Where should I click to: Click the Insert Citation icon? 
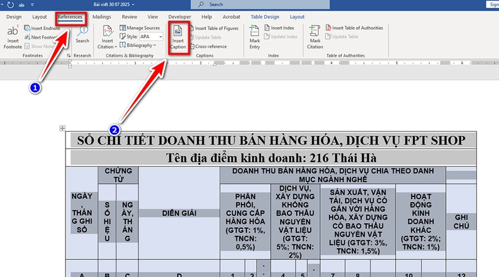(x=107, y=32)
